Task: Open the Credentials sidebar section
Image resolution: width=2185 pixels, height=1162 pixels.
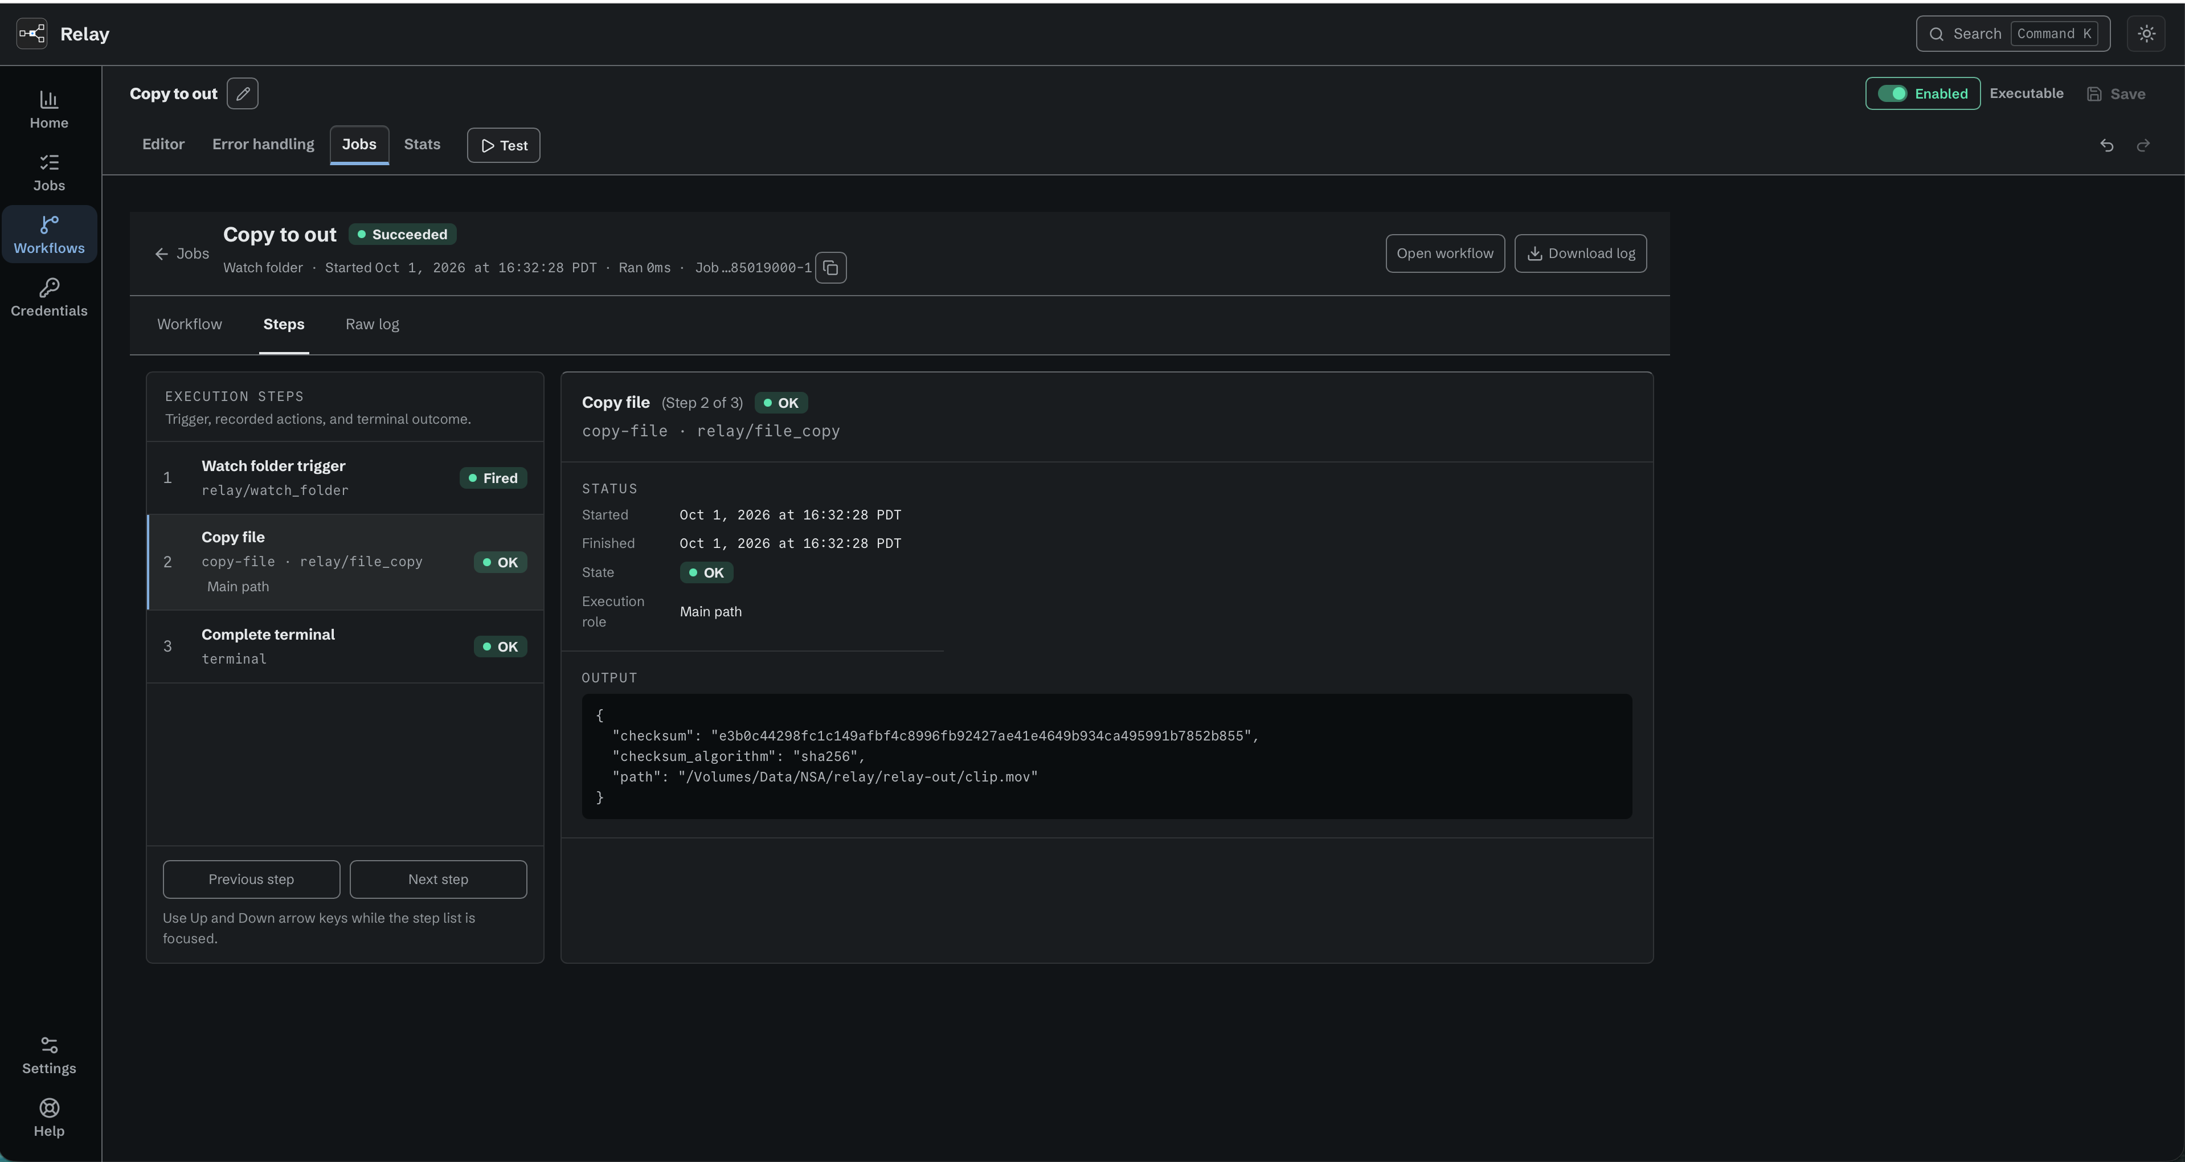Action: [x=49, y=298]
